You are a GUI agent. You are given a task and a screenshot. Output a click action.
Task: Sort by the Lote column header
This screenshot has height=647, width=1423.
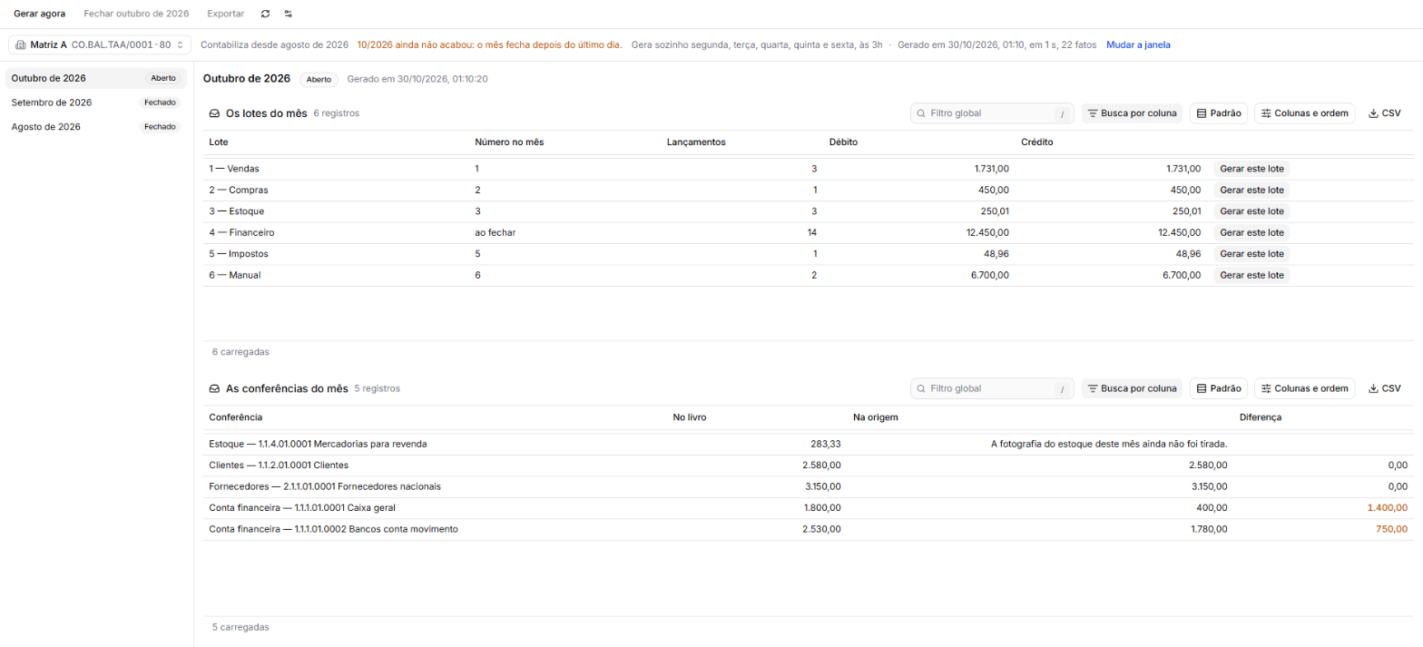click(x=219, y=142)
